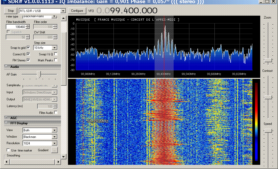Click the Smoothing scrollbar right arrow
278x169 pixels.
click(58, 162)
